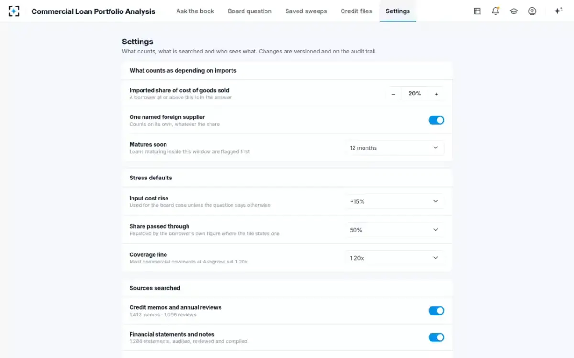Click 'Loans maturing inside this window' description
The width and height of the screenshot is (574, 358).
[189, 152]
